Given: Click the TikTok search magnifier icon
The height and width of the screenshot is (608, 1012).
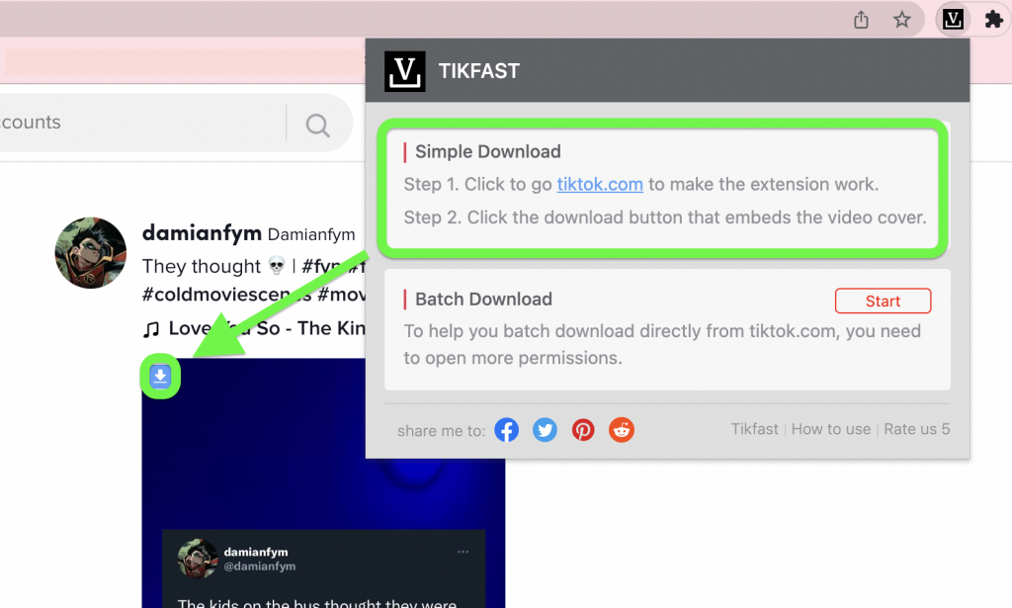Looking at the screenshot, I should click(317, 125).
